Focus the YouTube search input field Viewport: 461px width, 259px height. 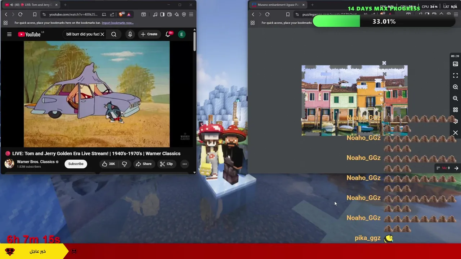82,34
